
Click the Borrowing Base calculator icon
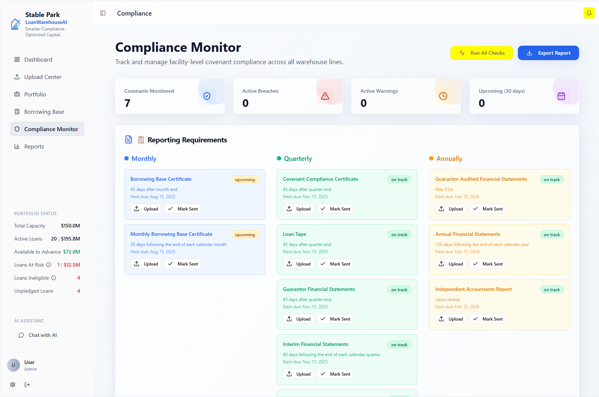point(17,112)
